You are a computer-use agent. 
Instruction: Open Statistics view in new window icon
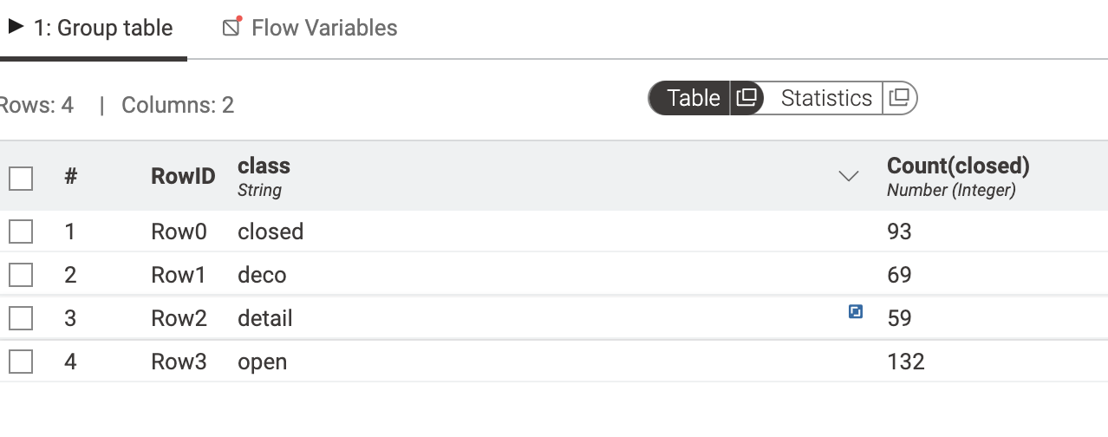point(901,98)
